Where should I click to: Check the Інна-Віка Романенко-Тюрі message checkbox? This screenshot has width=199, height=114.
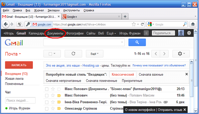(47, 102)
